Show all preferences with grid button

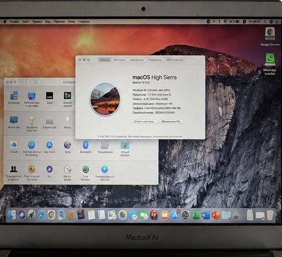35,82
